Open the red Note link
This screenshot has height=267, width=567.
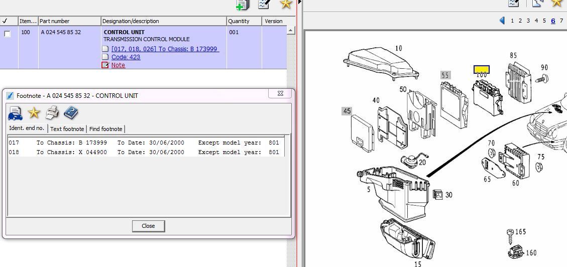pyautogui.click(x=118, y=65)
